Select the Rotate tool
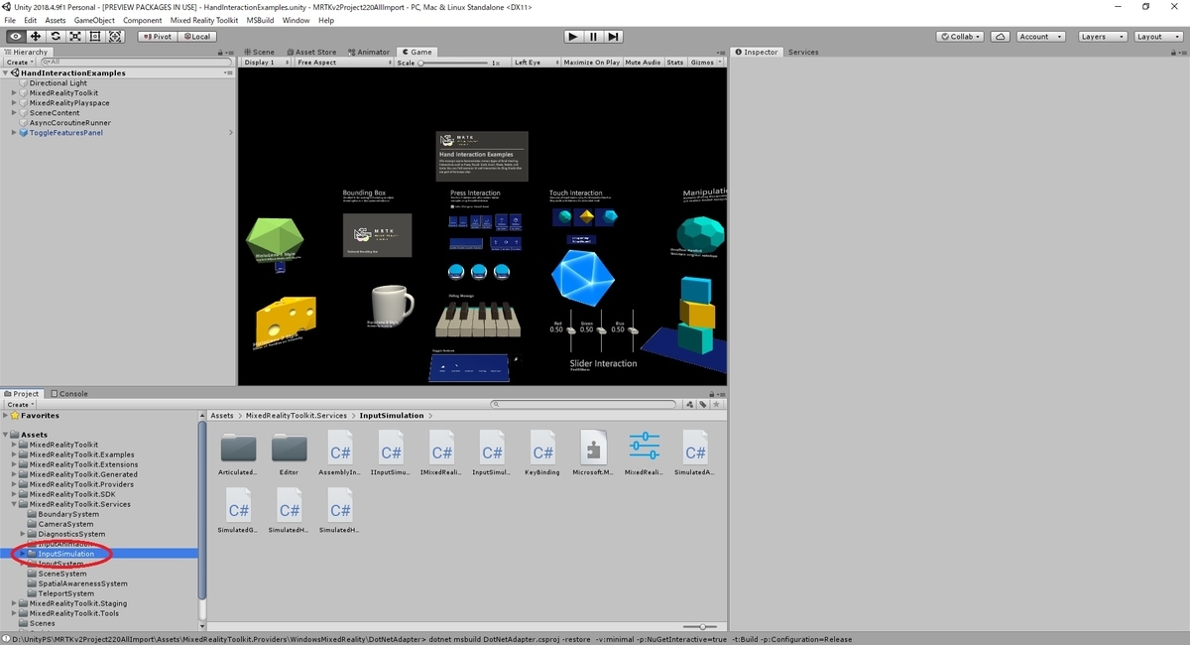1190x645 pixels. pos(56,36)
